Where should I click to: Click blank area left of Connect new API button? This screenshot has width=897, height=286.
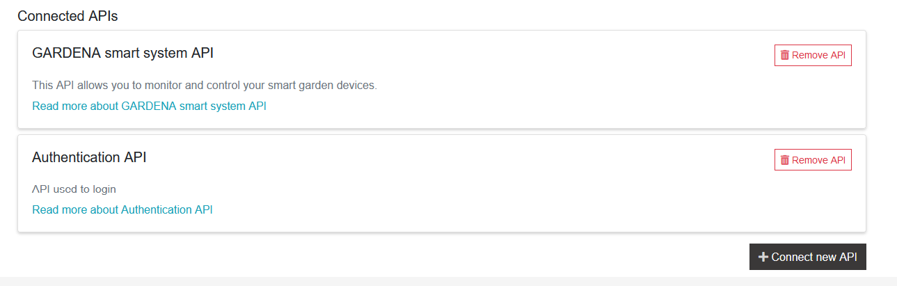point(418,256)
